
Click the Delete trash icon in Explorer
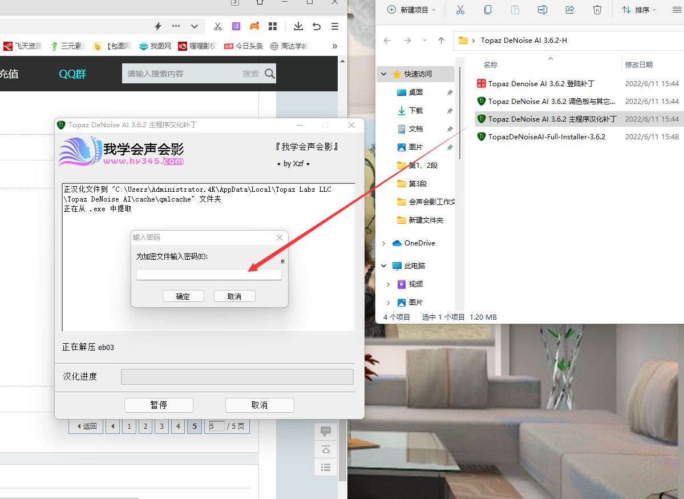tap(597, 10)
